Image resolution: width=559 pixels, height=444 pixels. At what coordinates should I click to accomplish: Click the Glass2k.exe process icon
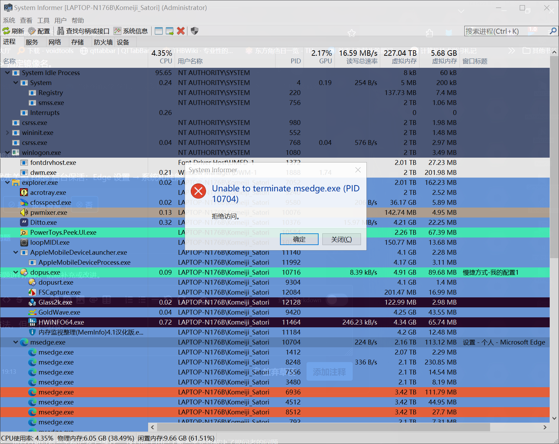pos(32,302)
